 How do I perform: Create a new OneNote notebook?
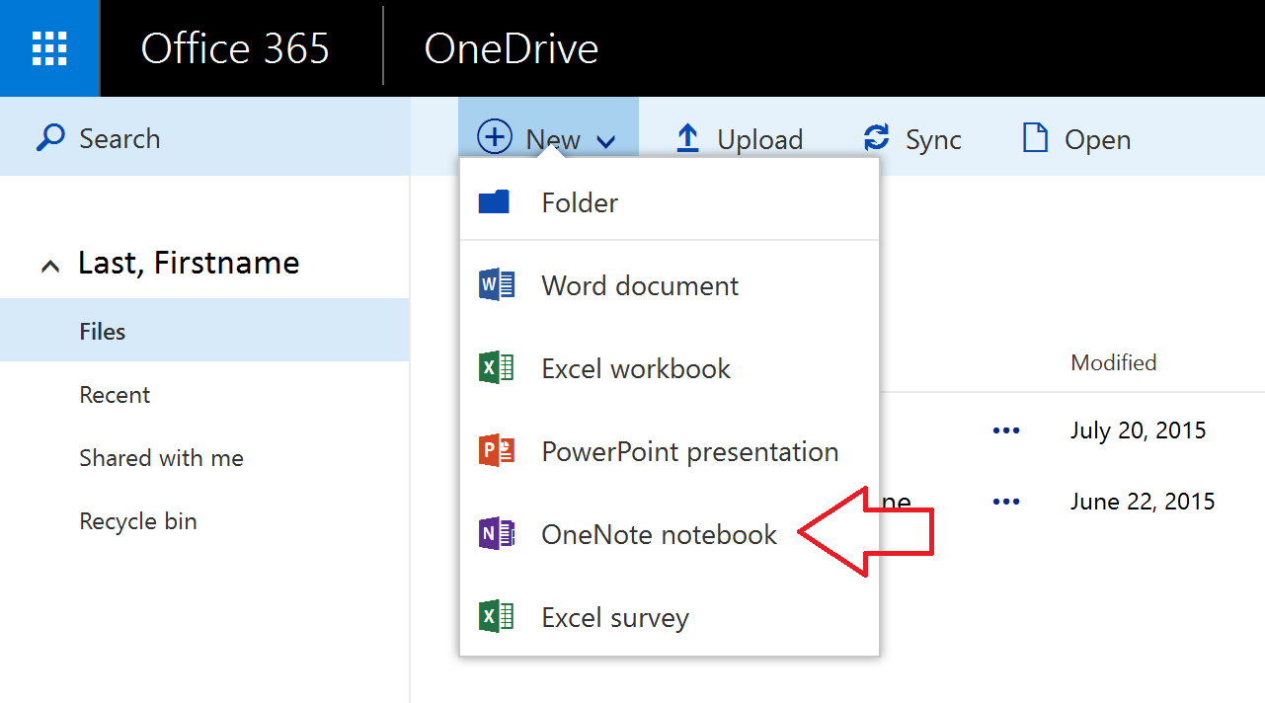coord(670,534)
